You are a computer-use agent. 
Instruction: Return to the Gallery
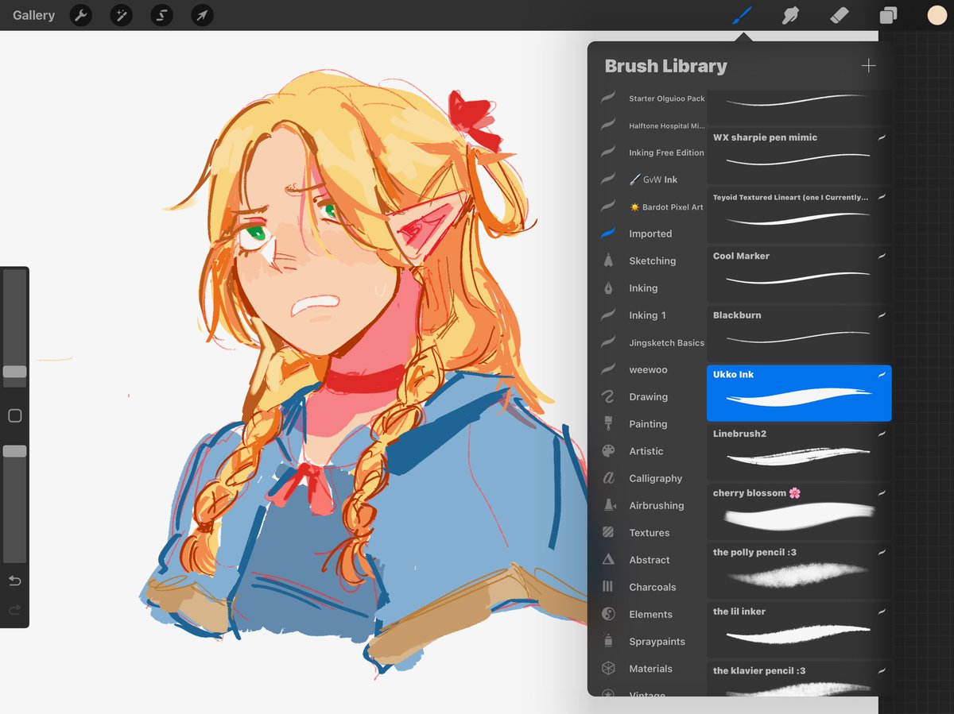click(33, 15)
